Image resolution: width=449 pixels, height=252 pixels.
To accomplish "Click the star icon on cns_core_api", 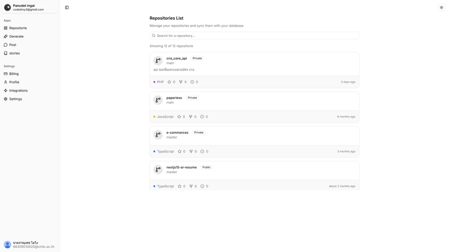I will (169, 82).
